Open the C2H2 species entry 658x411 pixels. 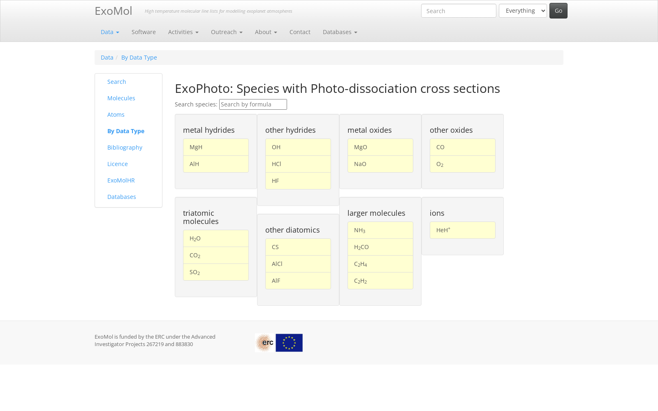tap(380, 281)
